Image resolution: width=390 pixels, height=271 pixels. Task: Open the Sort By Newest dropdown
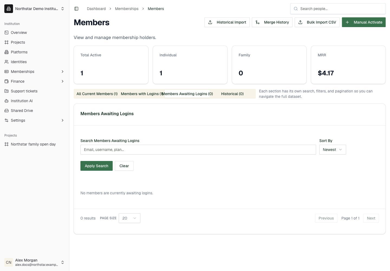pyautogui.click(x=333, y=150)
